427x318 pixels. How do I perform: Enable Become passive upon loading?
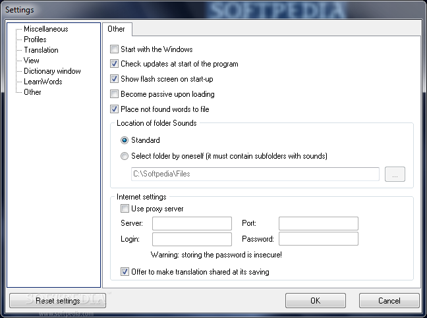pyautogui.click(x=114, y=94)
